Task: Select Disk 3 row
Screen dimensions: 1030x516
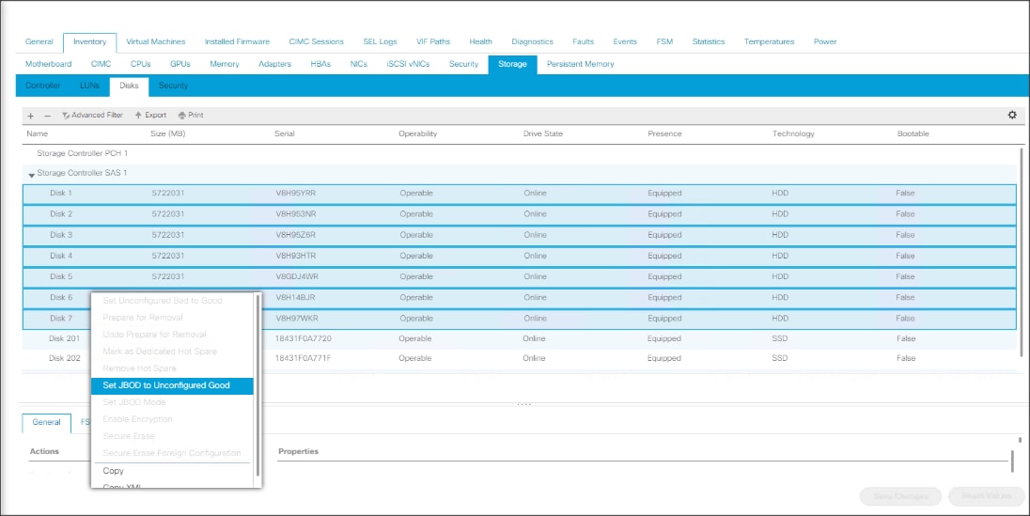Action: click(x=519, y=235)
